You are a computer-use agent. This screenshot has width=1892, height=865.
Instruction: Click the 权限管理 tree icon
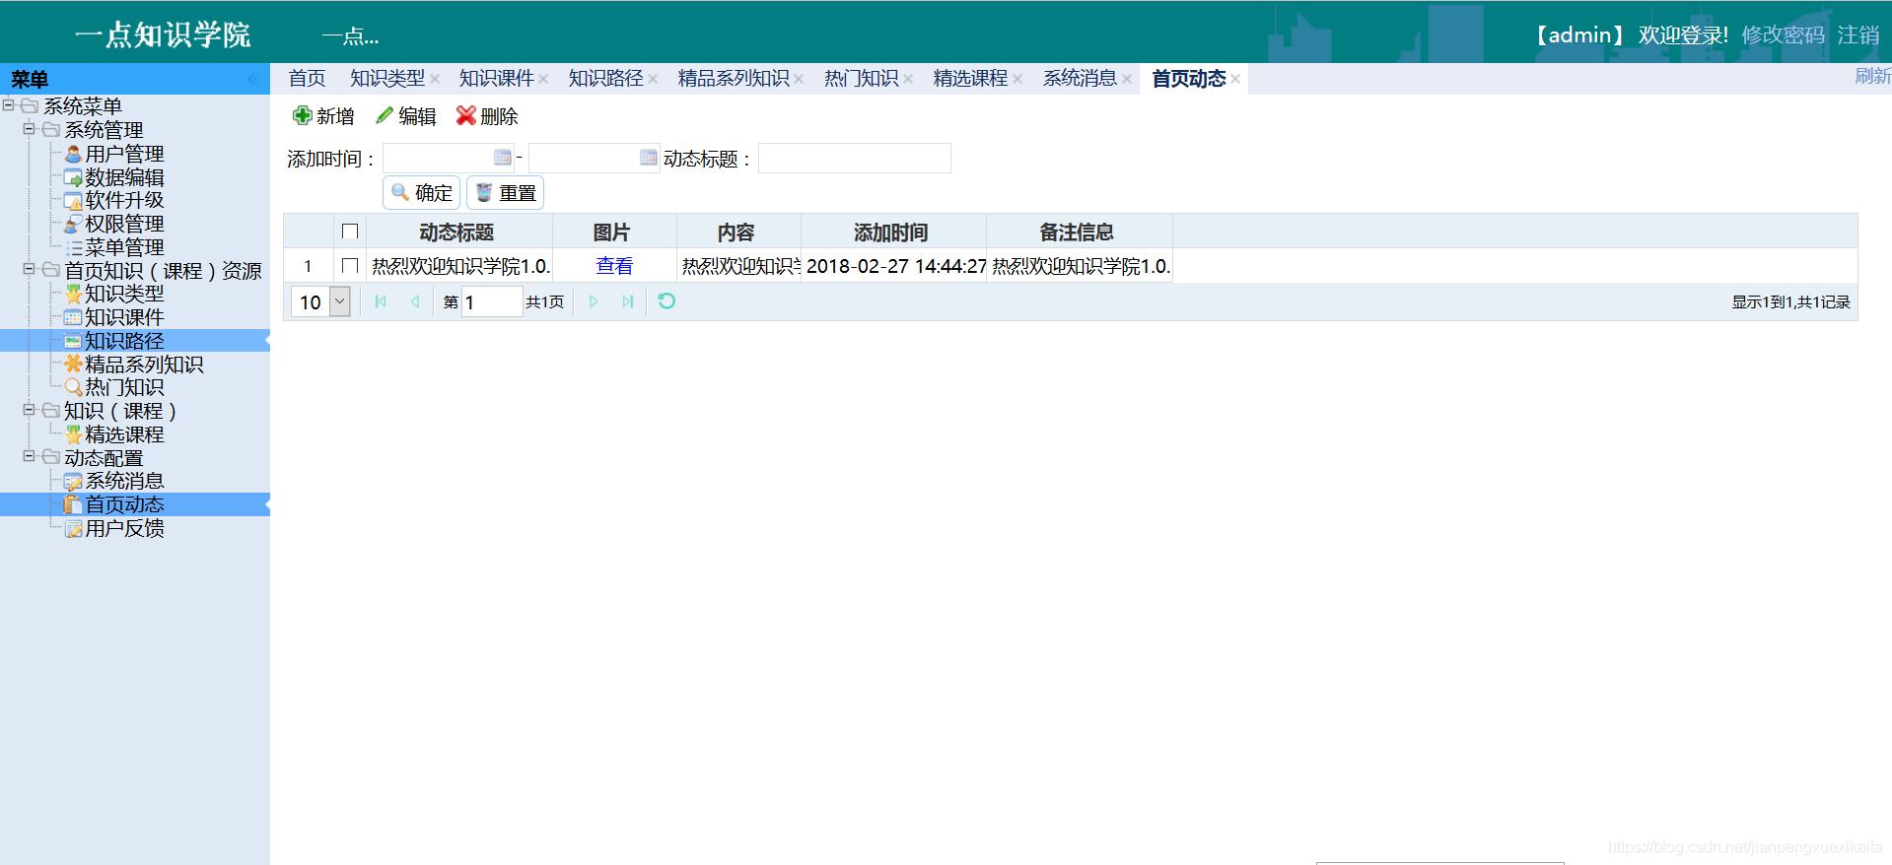click(x=73, y=224)
